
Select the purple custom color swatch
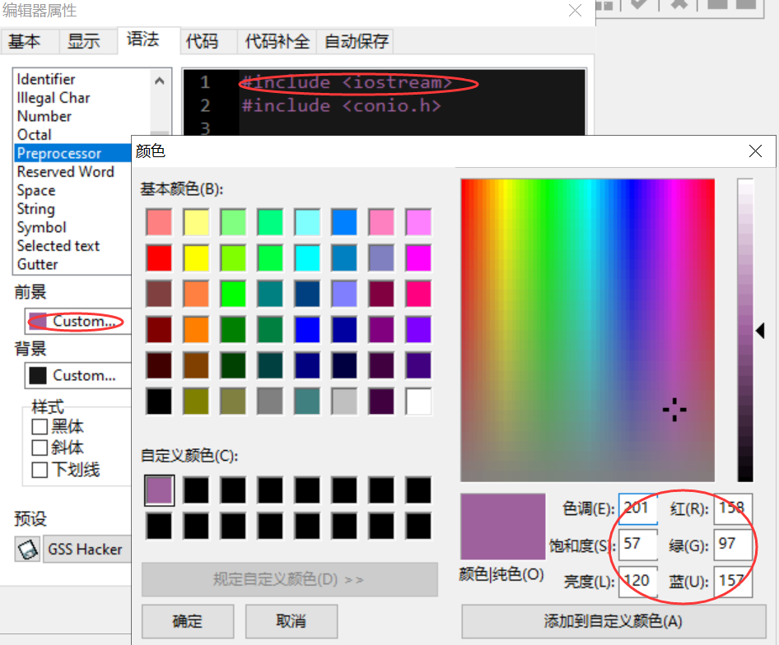click(161, 490)
